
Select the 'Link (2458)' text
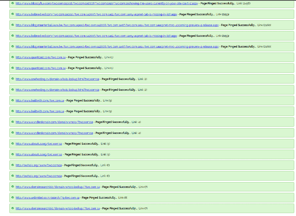[243, 3]
